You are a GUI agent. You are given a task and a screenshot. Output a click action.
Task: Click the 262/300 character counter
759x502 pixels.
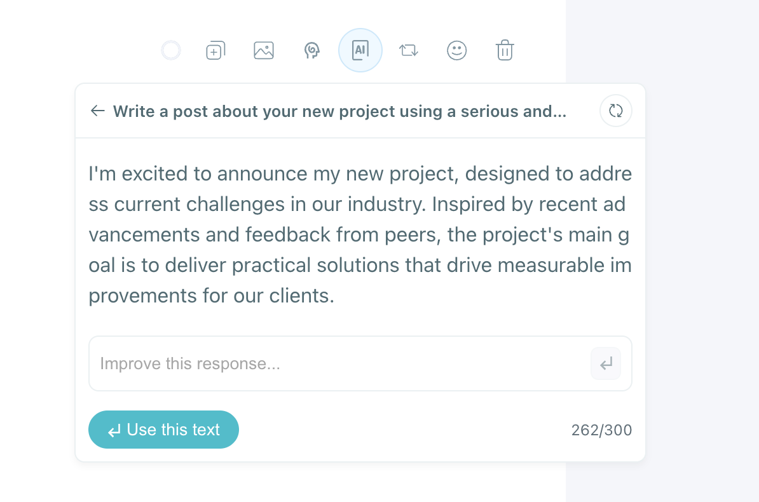point(601,430)
